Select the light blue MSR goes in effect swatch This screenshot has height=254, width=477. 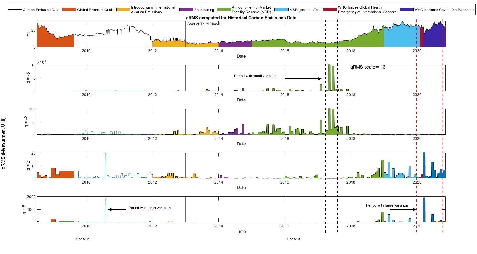coord(281,10)
